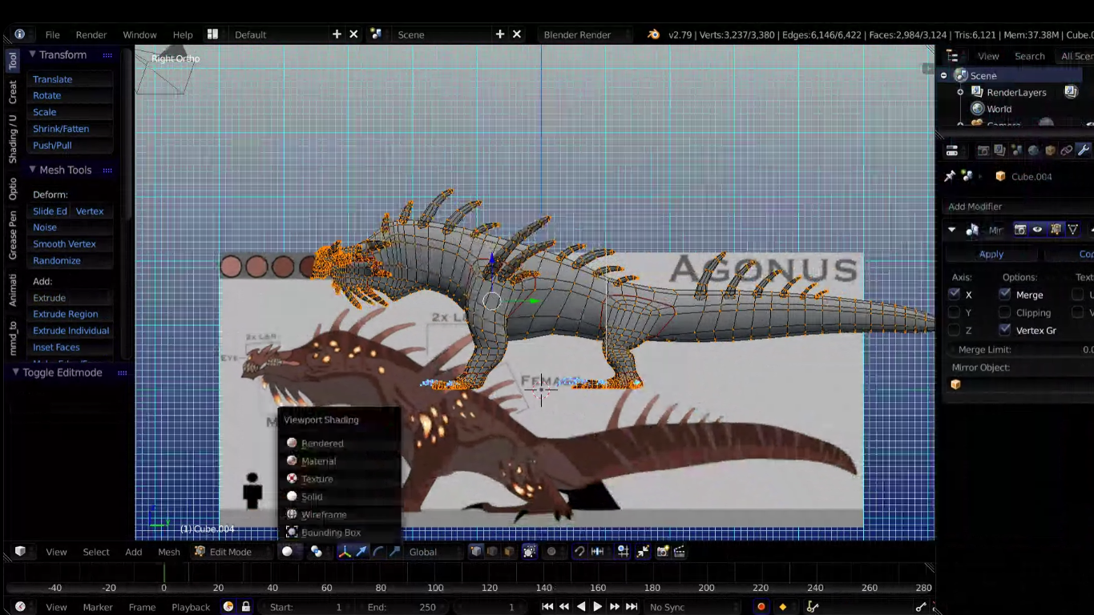This screenshot has height=615, width=1094.
Task: Collapse the Mirror modifier panel arrow
Action: point(952,230)
